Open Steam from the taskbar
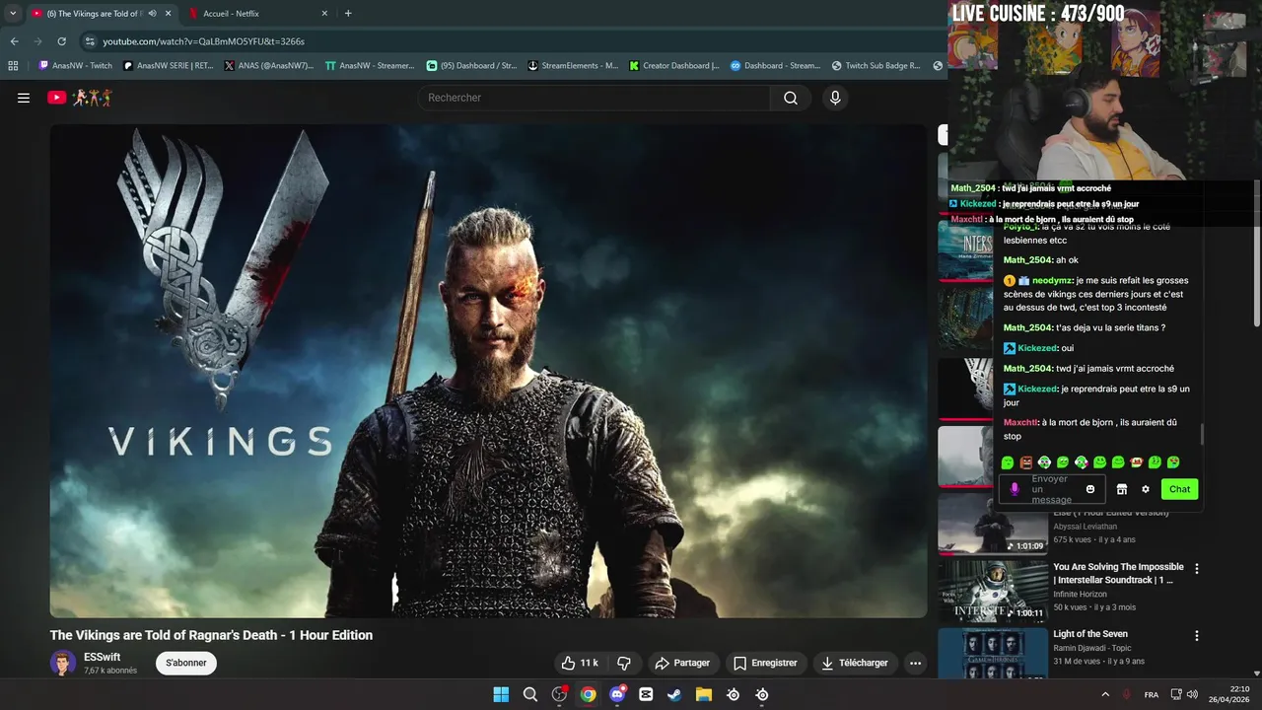 674,694
